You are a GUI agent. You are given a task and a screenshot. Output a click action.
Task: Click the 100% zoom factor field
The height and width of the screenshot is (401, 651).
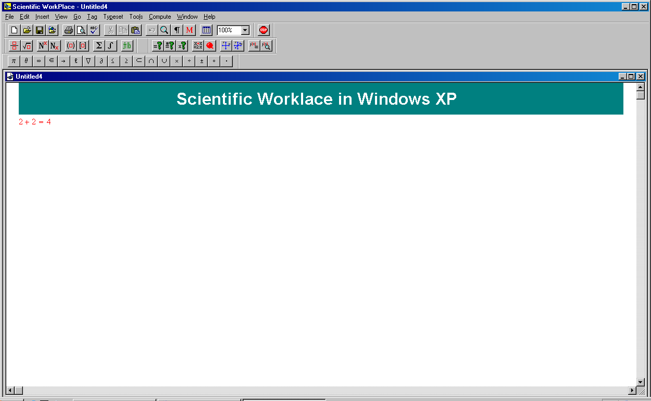229,30
